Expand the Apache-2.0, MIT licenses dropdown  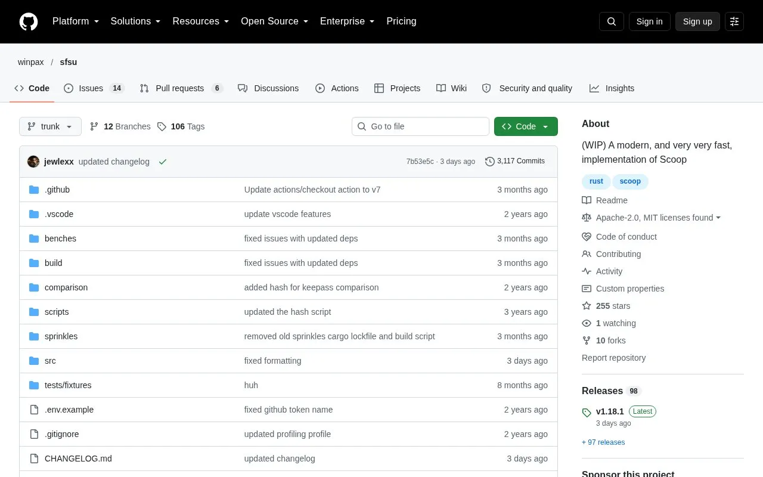[x=658, y=218]
